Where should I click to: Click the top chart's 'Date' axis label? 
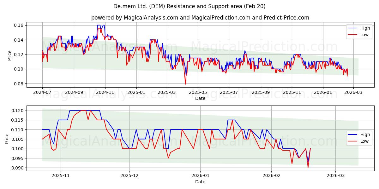pyautogui.click(x=200, y=98)
